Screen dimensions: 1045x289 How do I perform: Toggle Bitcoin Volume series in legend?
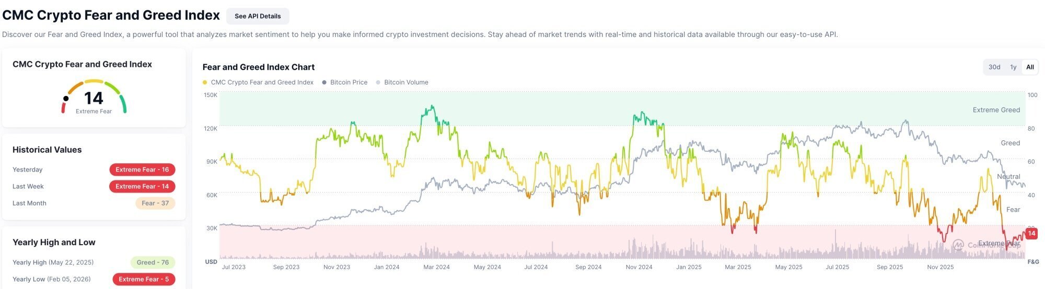click(406, 82)
